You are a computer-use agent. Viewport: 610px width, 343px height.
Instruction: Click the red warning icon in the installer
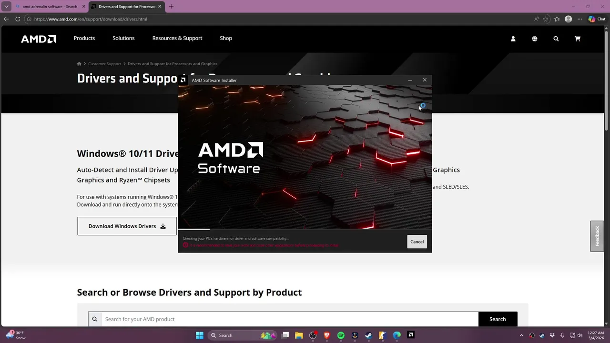185,245
